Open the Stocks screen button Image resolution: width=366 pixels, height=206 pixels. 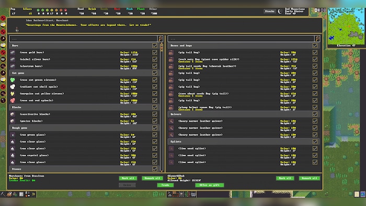270,11
